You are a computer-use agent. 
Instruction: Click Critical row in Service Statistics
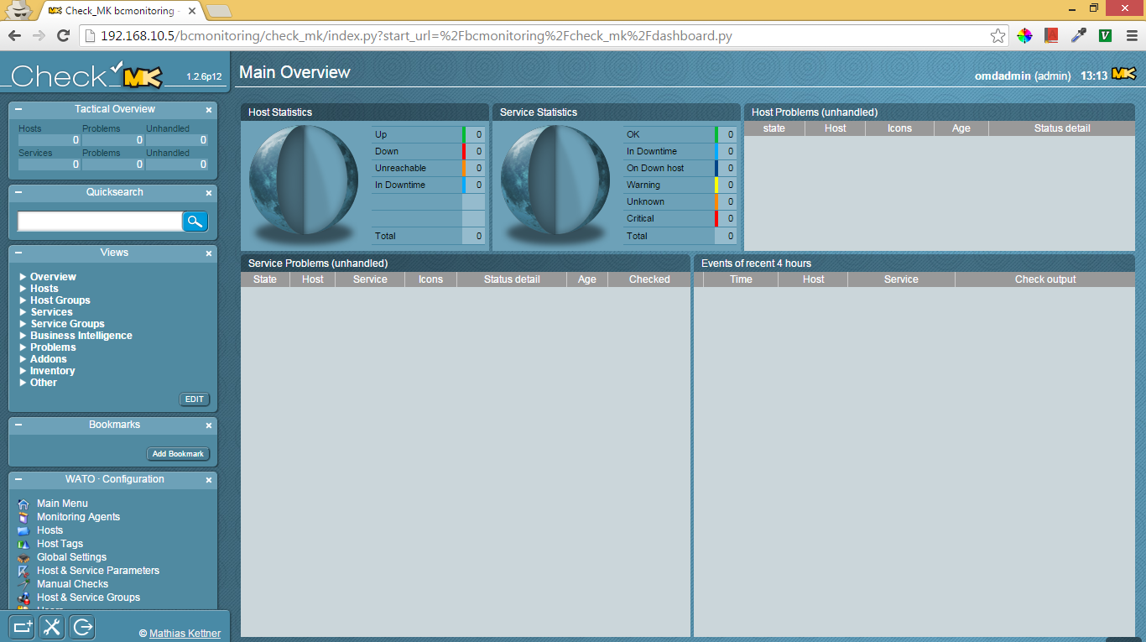(680, 219)
